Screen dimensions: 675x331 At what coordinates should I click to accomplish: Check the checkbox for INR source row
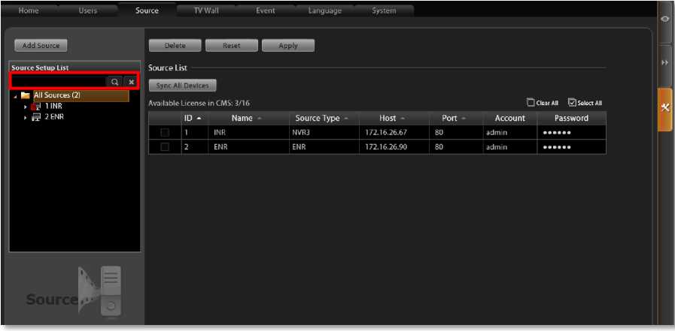165,133
